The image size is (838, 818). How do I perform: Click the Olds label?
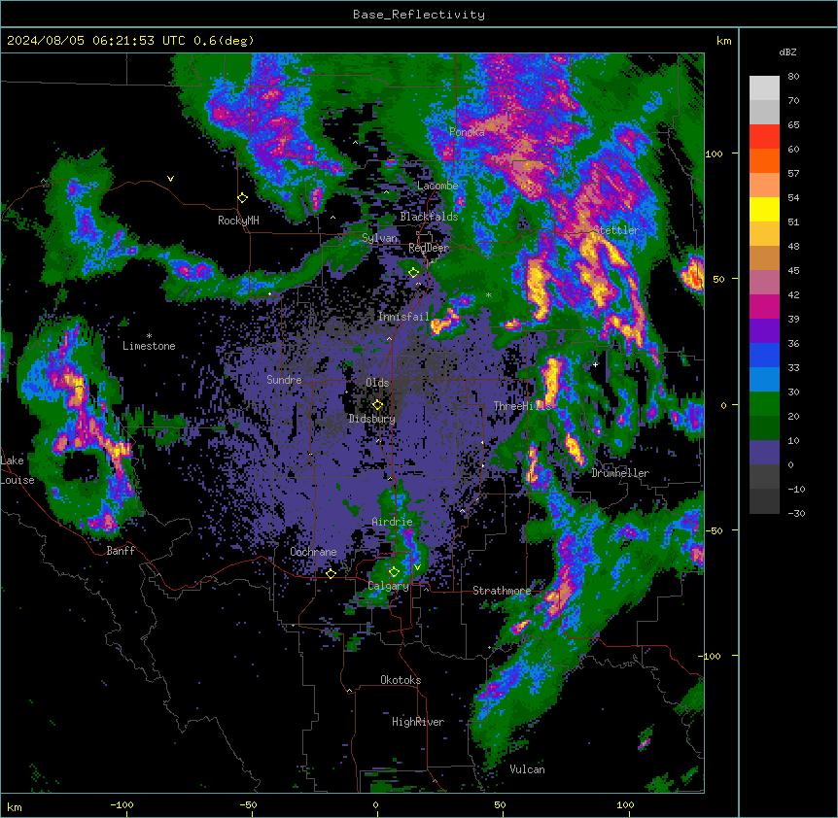[x=377, y=383]
